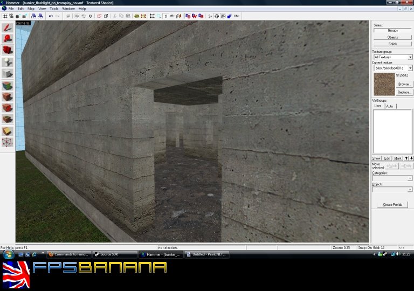
Task: Select the Magnify tool
Action: click(x=8, y=38)
